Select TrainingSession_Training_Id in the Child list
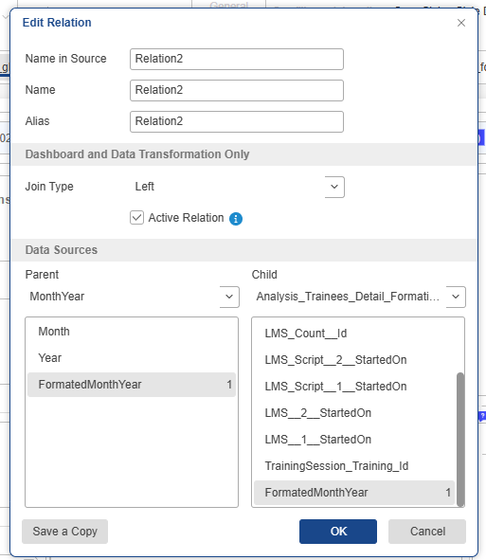 [354, 466]
